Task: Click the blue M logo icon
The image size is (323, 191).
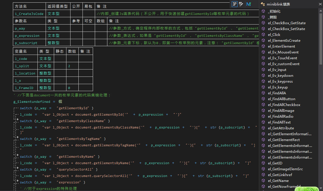Action: (248, 4)
